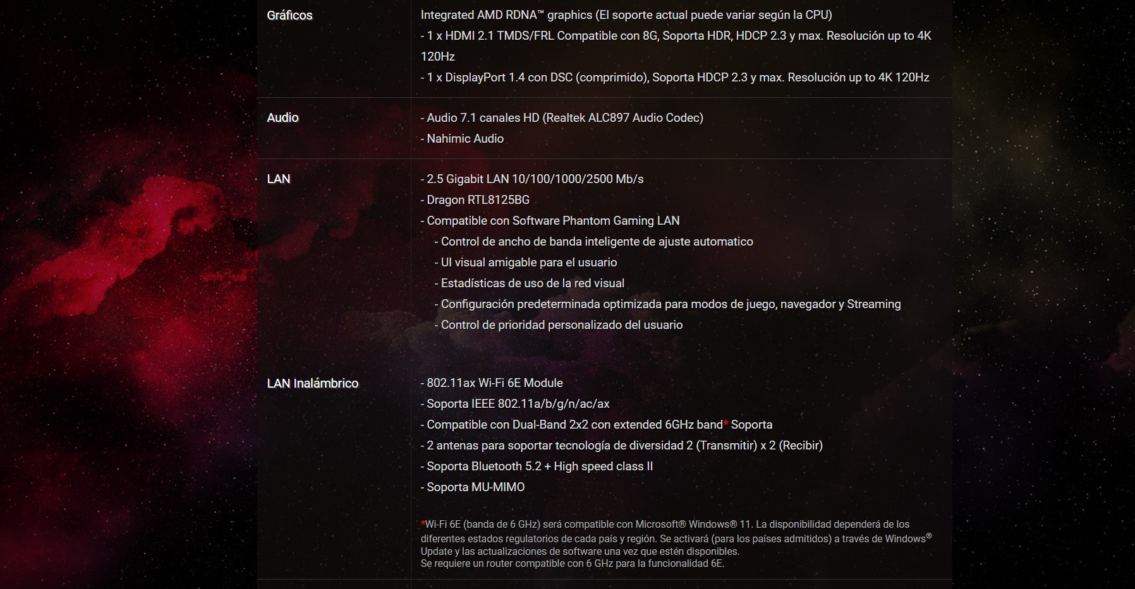Click the Control de prioridad personalizado line

tap(558, 324)
